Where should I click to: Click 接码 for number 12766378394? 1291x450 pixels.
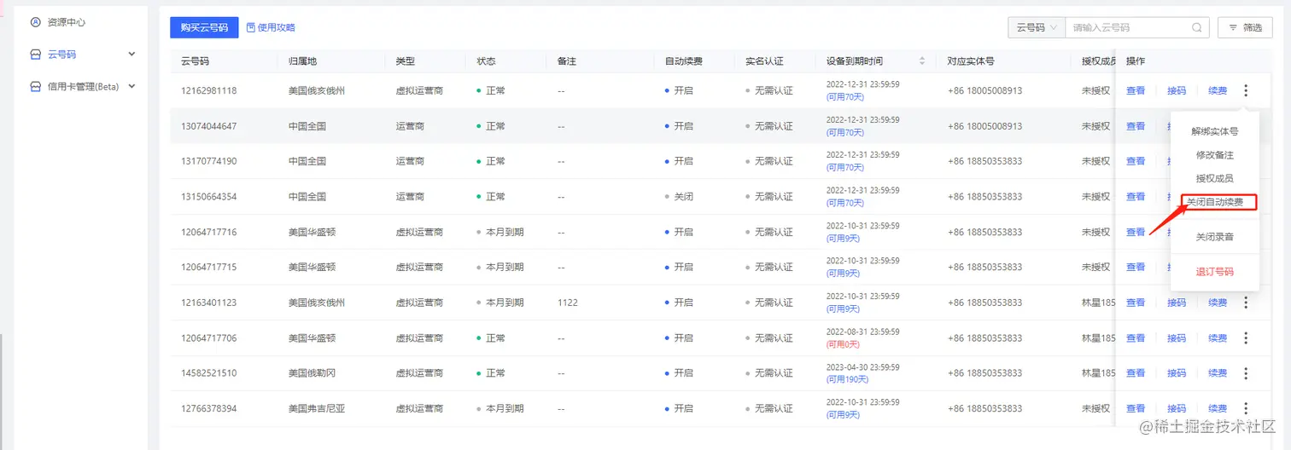click(1177, 408)
